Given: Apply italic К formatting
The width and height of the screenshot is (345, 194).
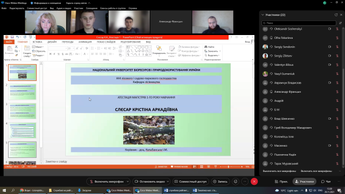Looking at the screenshot, I should tap(54, 54).
